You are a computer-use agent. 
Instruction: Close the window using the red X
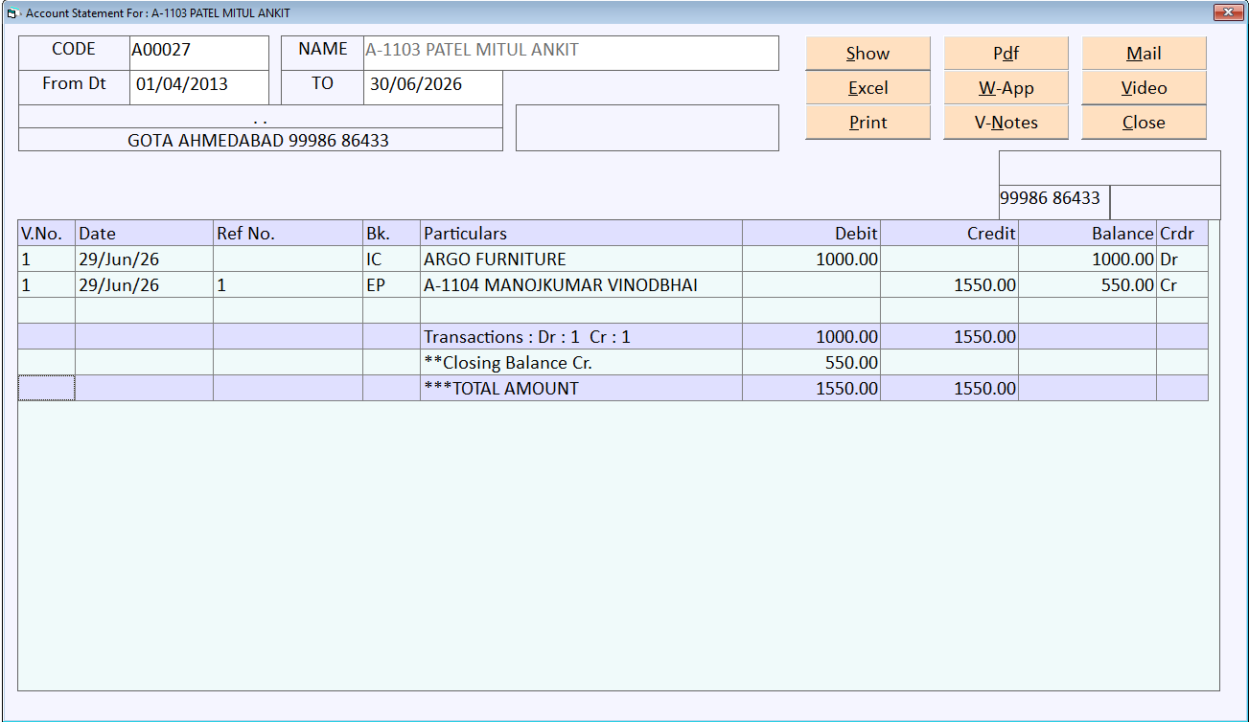click(1228, 12)
